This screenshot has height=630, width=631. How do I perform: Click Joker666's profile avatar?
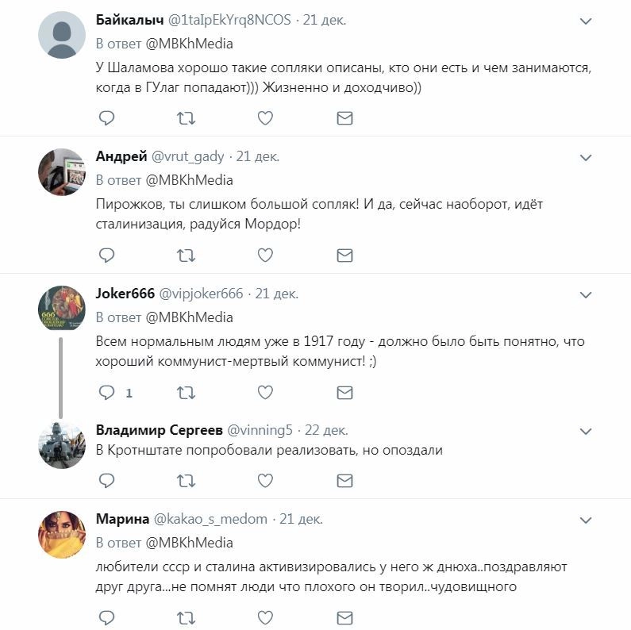[62, 309]
